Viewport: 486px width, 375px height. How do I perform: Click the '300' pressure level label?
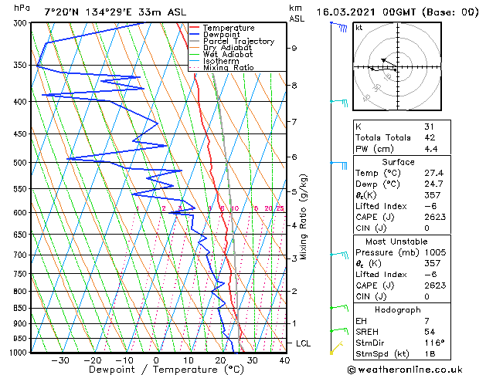[x=22, y=23]
